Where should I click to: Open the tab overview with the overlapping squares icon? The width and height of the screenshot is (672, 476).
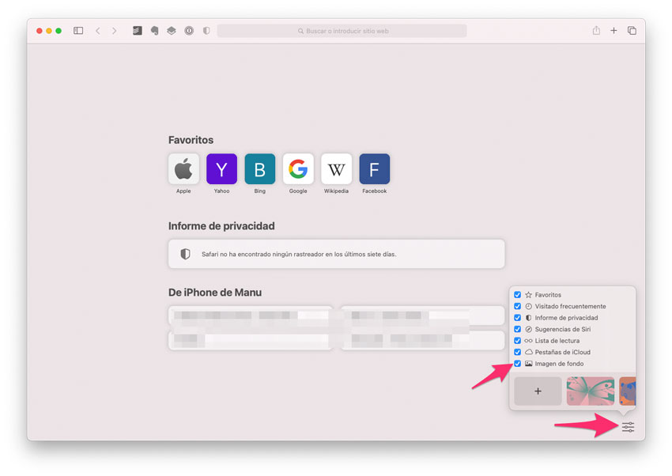tap(632, 31)
